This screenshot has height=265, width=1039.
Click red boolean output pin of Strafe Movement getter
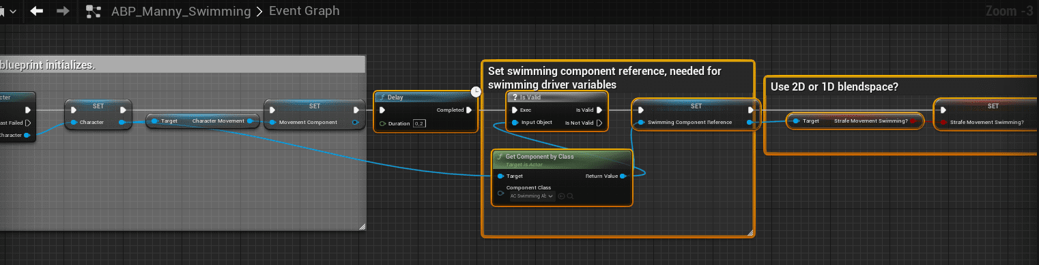[913, 121]
